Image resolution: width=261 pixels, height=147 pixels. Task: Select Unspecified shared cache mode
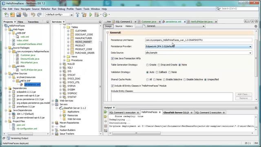(206, 80)
